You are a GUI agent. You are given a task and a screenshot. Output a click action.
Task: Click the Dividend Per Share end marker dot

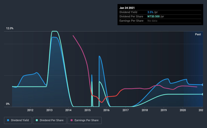coord(202,94)
